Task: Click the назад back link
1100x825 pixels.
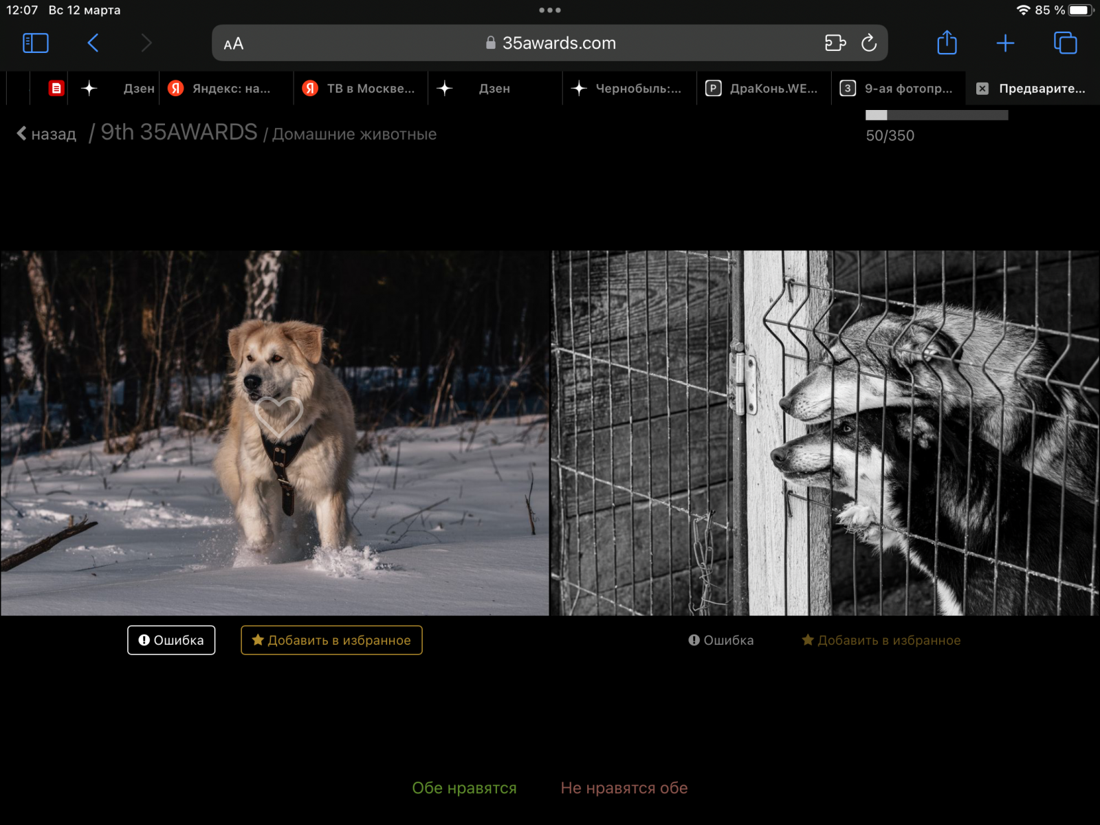Action: click(x=47, y=134)
